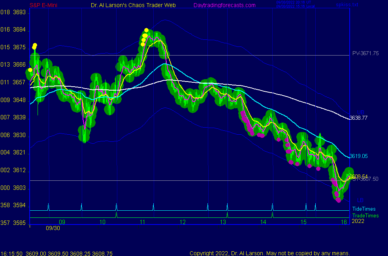The image size is (388, 256).
Task: Click the 3630 price axis label
Action: click(19, 135)
